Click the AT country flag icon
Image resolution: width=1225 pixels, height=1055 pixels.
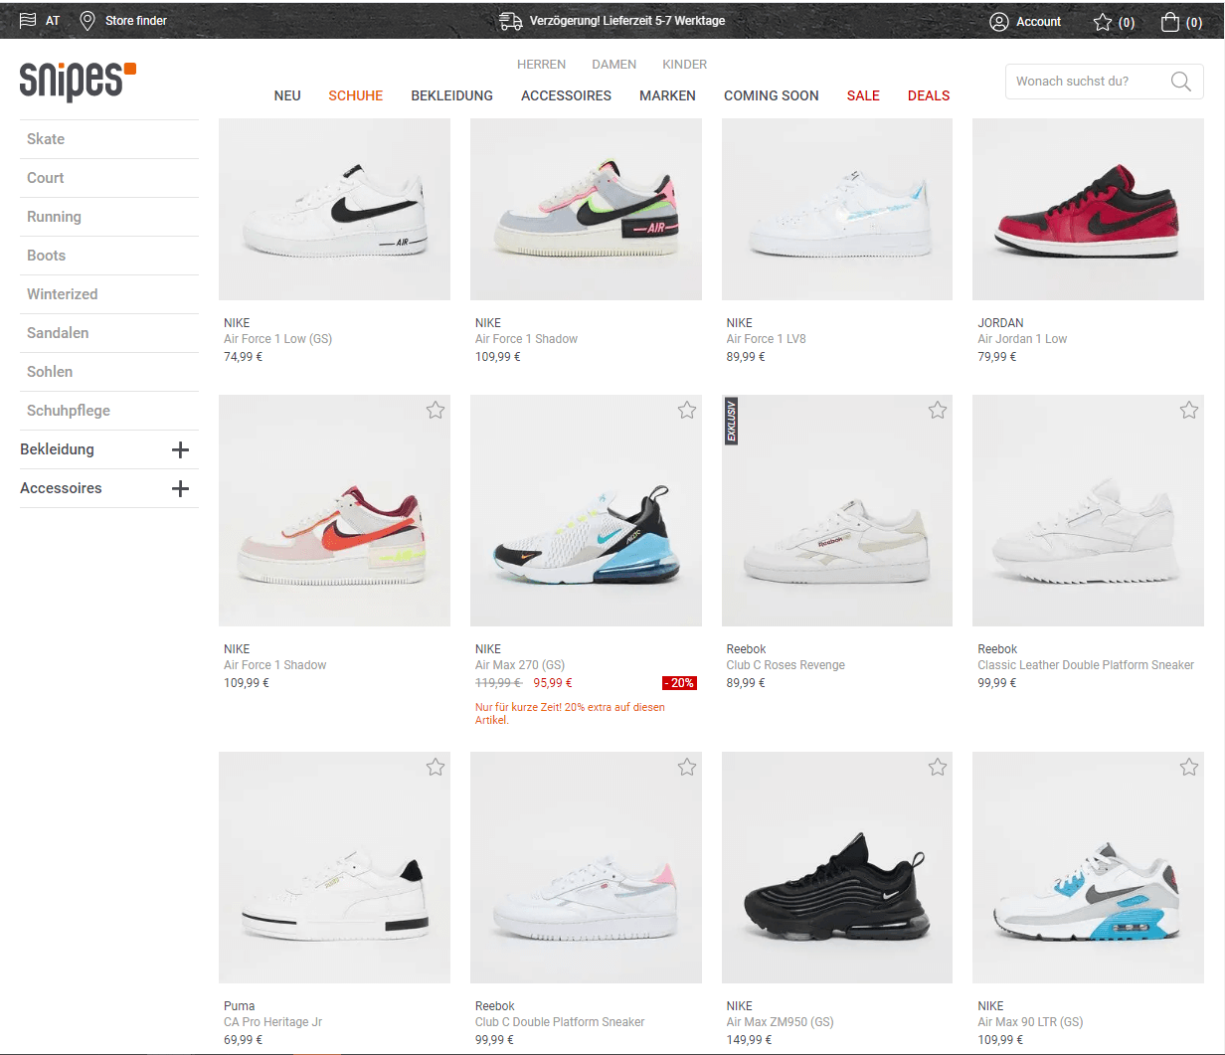(x=28, y=21)
